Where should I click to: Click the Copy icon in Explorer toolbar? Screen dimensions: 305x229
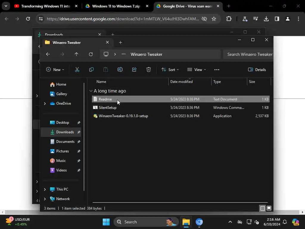[x=91, y=69]
